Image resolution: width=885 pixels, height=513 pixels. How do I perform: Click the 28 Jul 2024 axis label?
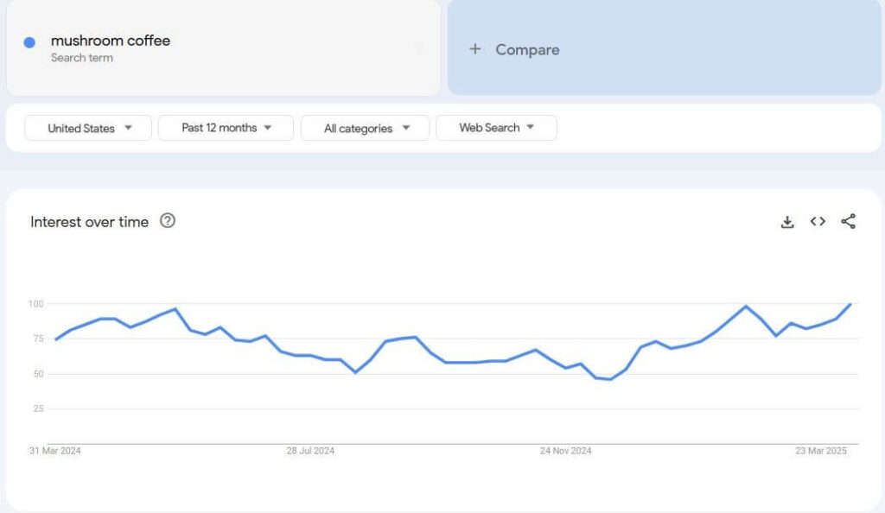pos(310,451)
